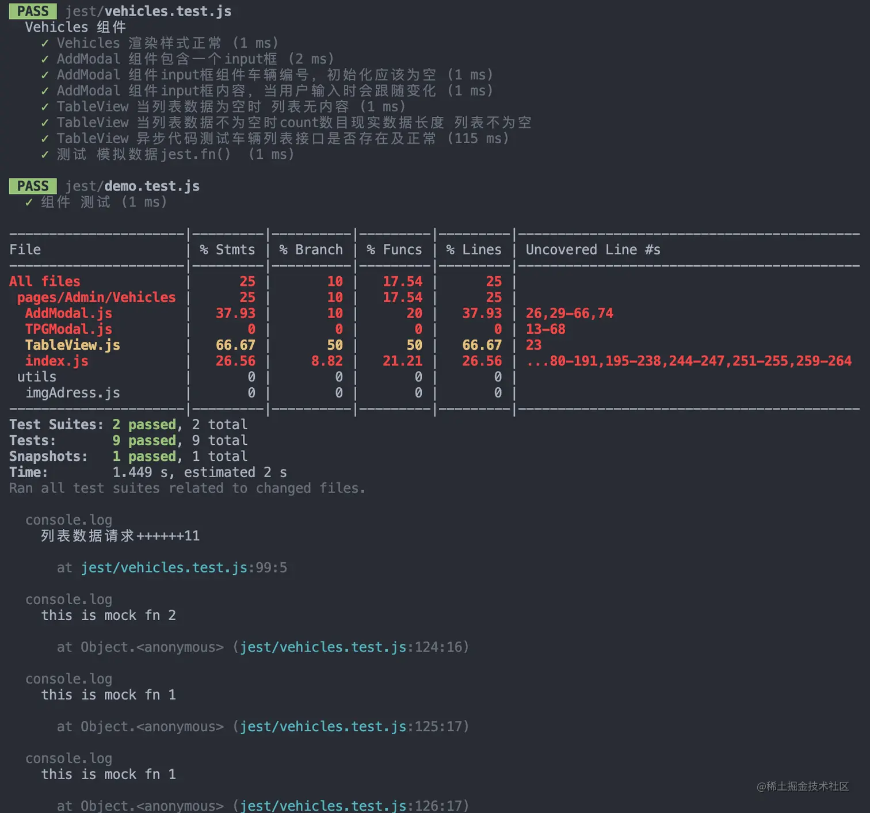The height and width of the screenshot is (813, 870).
Task: Click uncovered line '23' for TableView.js
Action: click(x=533, y=345)
